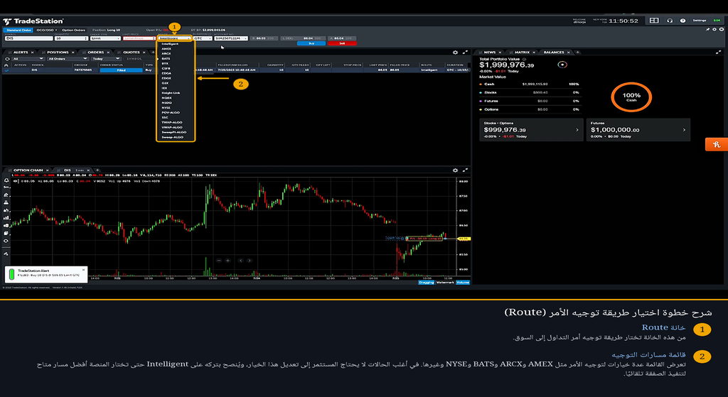This screenshot has width=728, height=397.
Task: Choose NYSE from the route list
Action: [x=166, y=108]
